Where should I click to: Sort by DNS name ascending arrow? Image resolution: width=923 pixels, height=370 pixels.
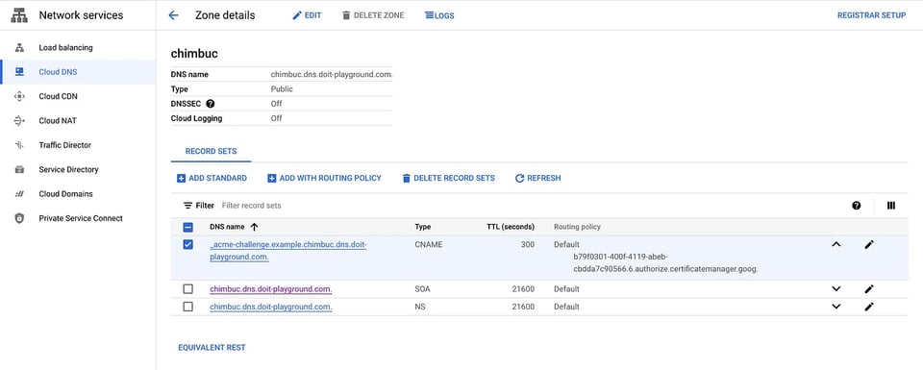(254, 227)
